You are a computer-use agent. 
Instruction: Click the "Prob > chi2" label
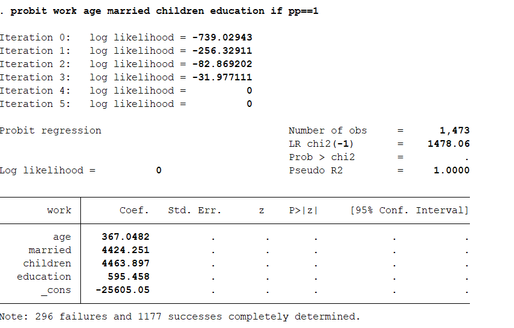click(321, 157)
